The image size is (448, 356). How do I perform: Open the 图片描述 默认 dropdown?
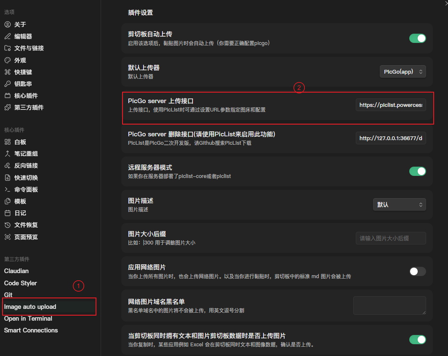(400, 205)
